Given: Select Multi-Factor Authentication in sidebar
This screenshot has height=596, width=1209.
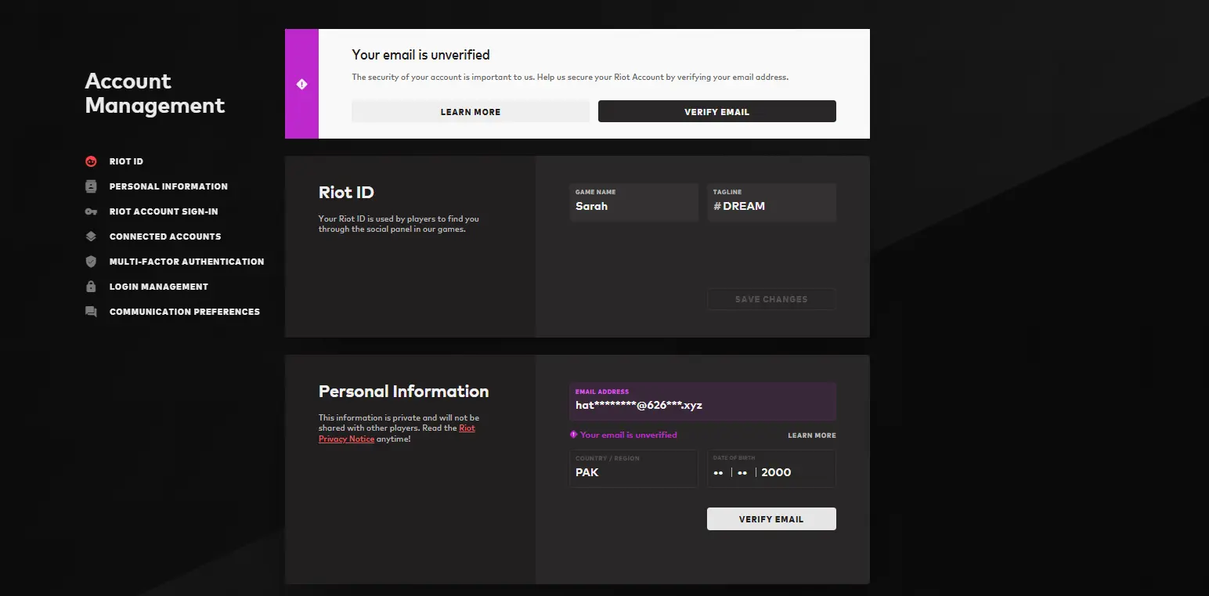Looking at the screenshot, I should (x=186, y=262).
